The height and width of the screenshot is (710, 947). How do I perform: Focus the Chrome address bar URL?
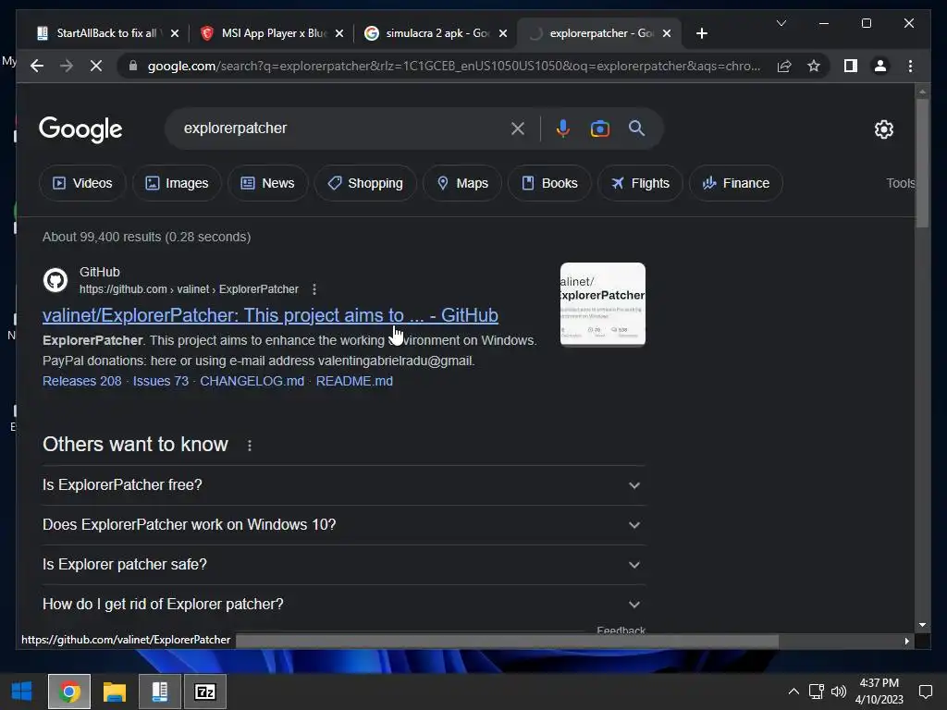click(x=453, y=66)
